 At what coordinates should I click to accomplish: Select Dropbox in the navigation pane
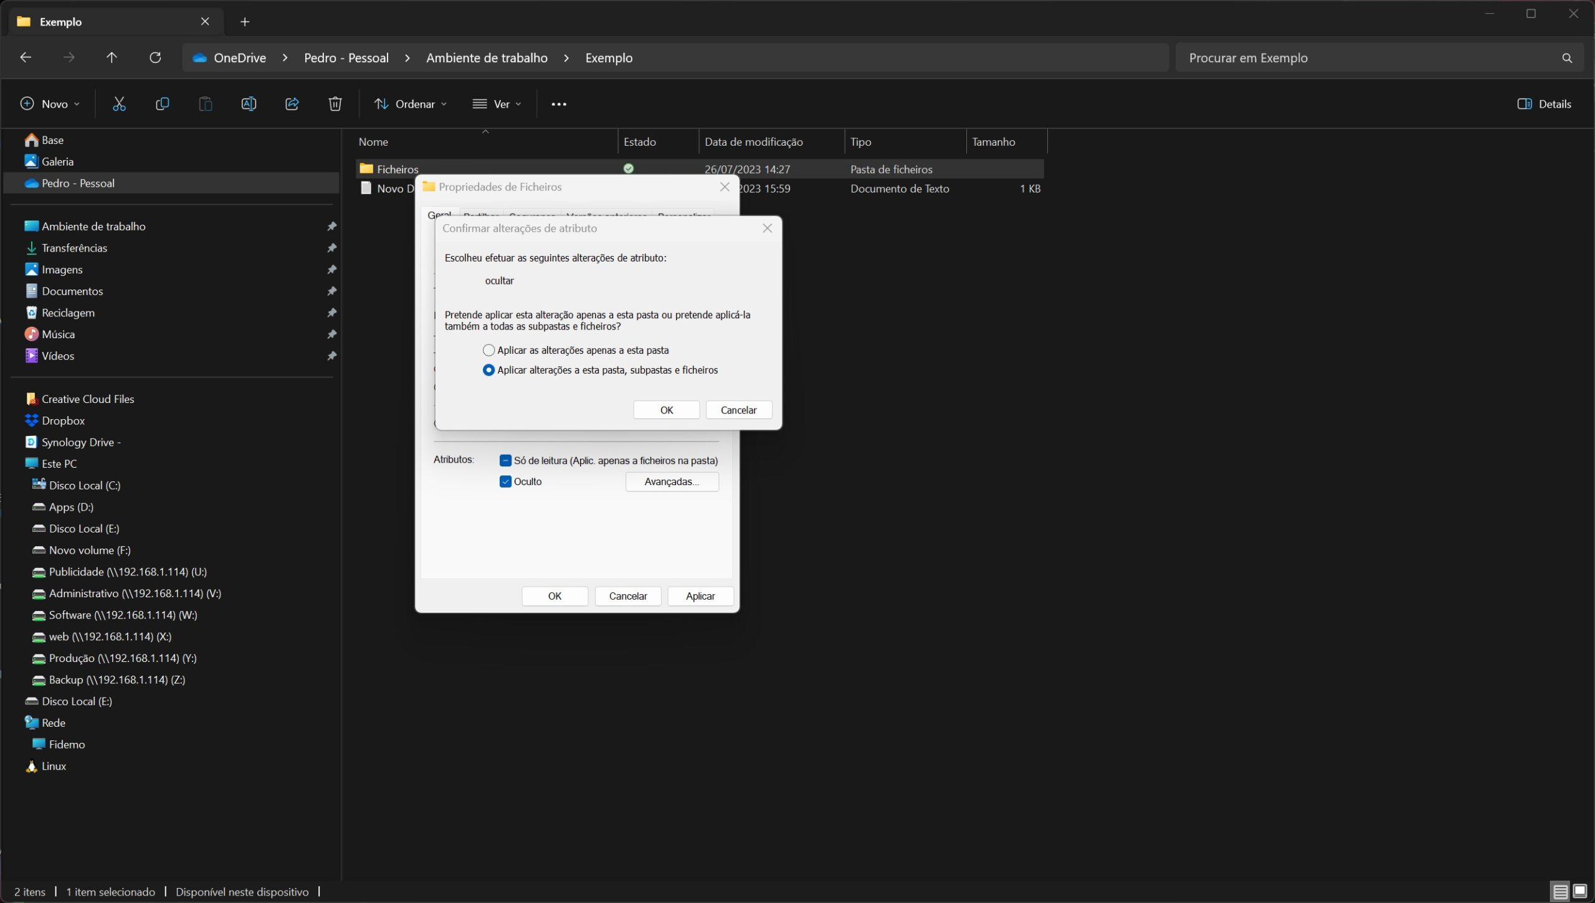pos(63,420)
